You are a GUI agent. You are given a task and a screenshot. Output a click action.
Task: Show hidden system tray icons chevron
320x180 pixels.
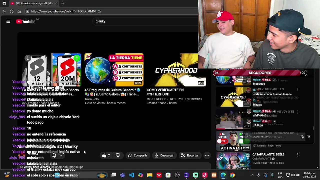click(x=252, y=175)
